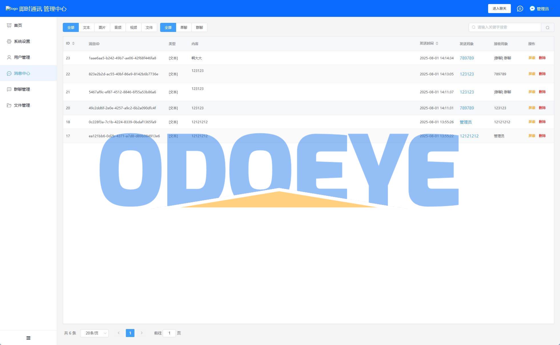Open the 20条/页 page size dropdown
Viewport: 560px width, 345px height.
[94, 333]
